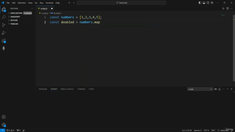This screenshot has height=132, width=235.
Task: Click Spaces: 4 indentation status
Action: pyautogui.click(x=198, y=131)
